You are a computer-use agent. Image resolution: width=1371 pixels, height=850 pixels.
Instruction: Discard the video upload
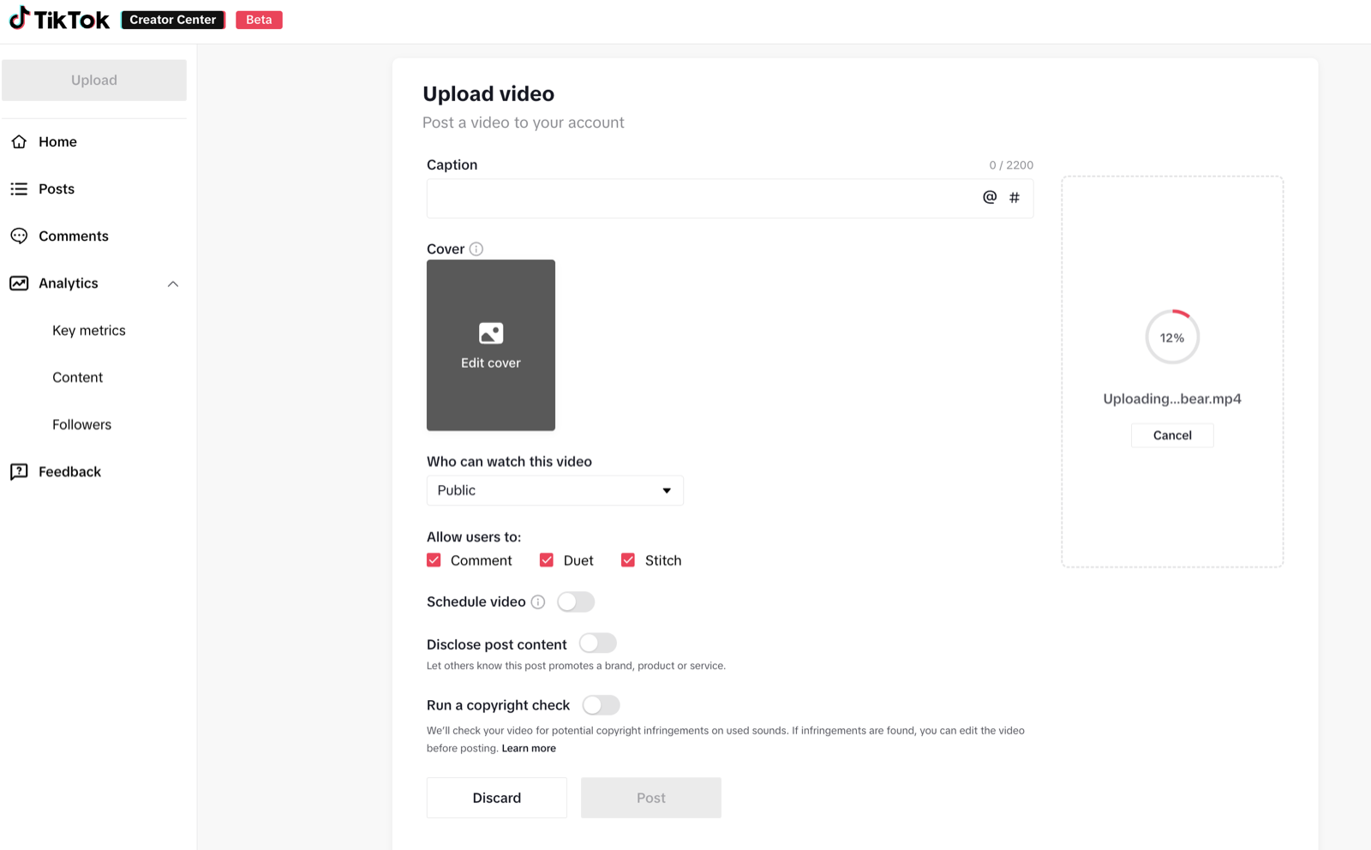pyautogui.click(x=497, y=798)
